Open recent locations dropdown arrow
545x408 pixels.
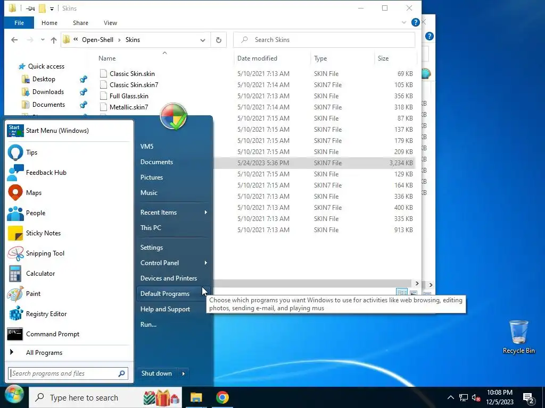43,40
